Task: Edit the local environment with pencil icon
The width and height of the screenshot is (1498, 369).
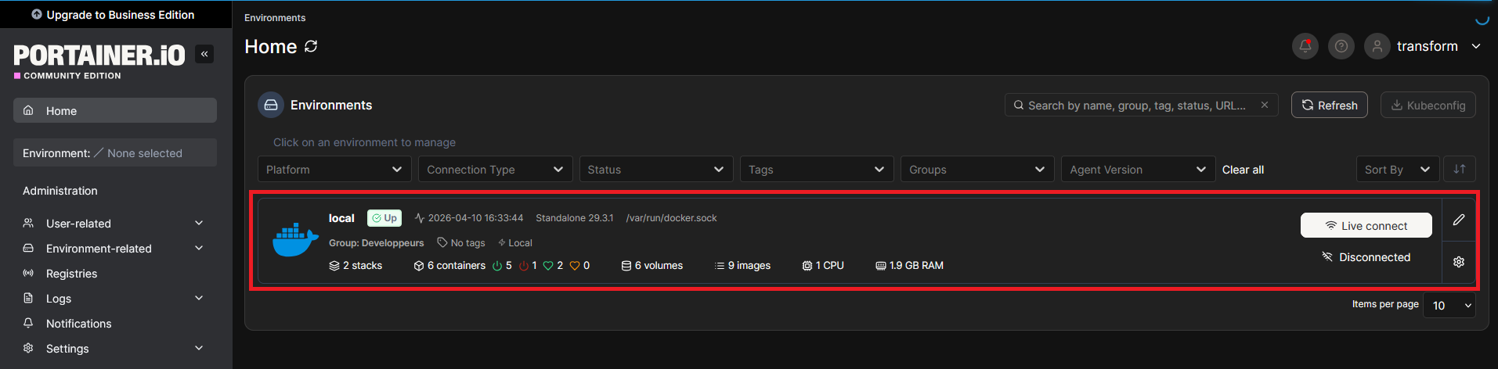Action: (1459, 220)
